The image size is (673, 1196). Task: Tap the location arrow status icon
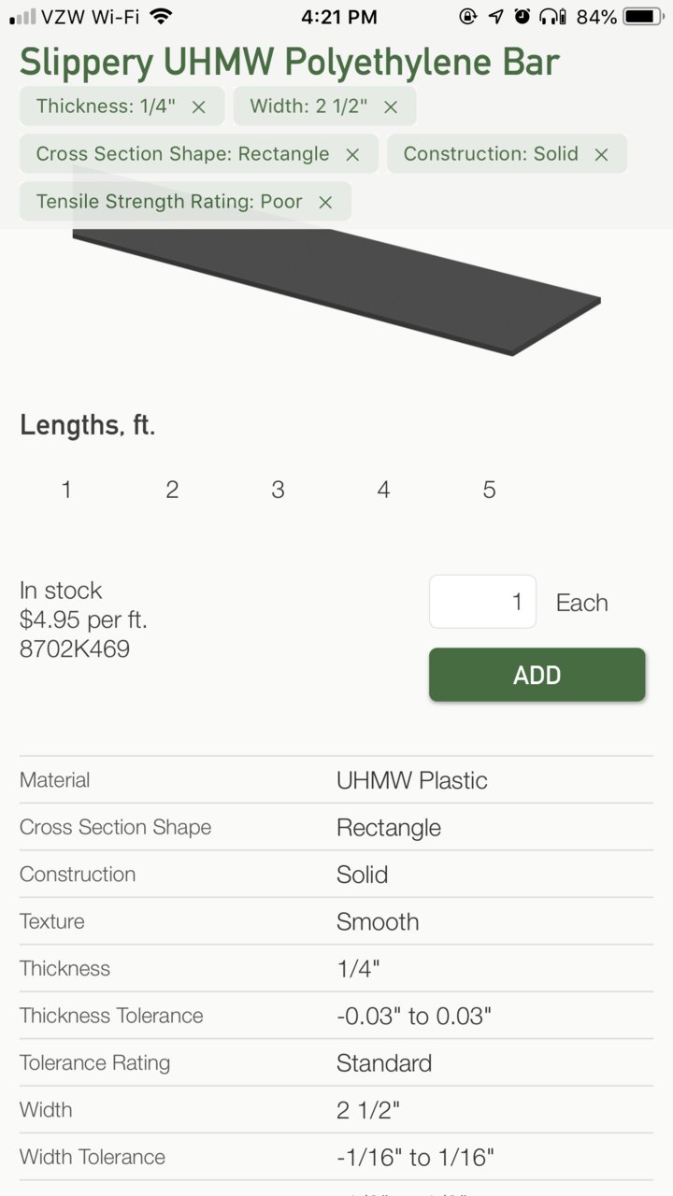[496, 16]
